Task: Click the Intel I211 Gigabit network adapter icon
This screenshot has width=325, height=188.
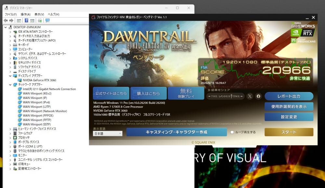Action: (x=20, y=89)
